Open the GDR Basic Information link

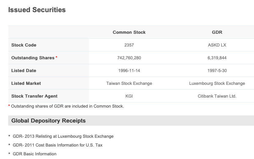[34, 154]
